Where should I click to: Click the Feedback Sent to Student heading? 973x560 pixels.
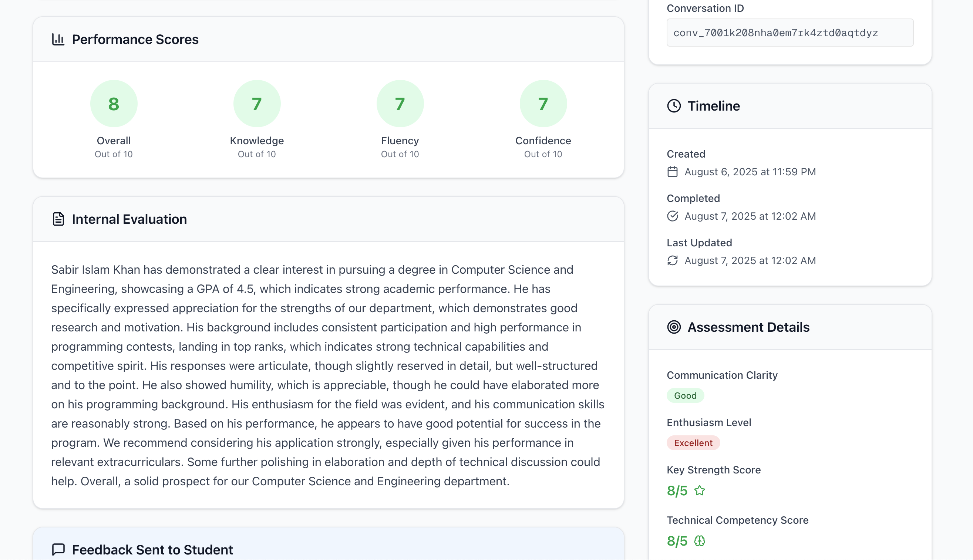[152, 549]
